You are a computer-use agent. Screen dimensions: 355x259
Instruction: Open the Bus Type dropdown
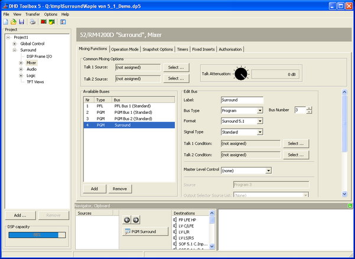pos(260,110)
